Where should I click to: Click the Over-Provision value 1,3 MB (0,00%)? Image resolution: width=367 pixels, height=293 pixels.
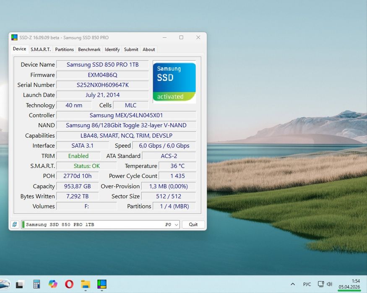169,186
